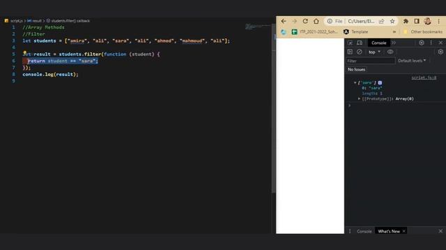The width and height of the screenshot is (446, 250).
Task: Open Chrome extensions puzzle icon
Action: click(x=406, y=22)
